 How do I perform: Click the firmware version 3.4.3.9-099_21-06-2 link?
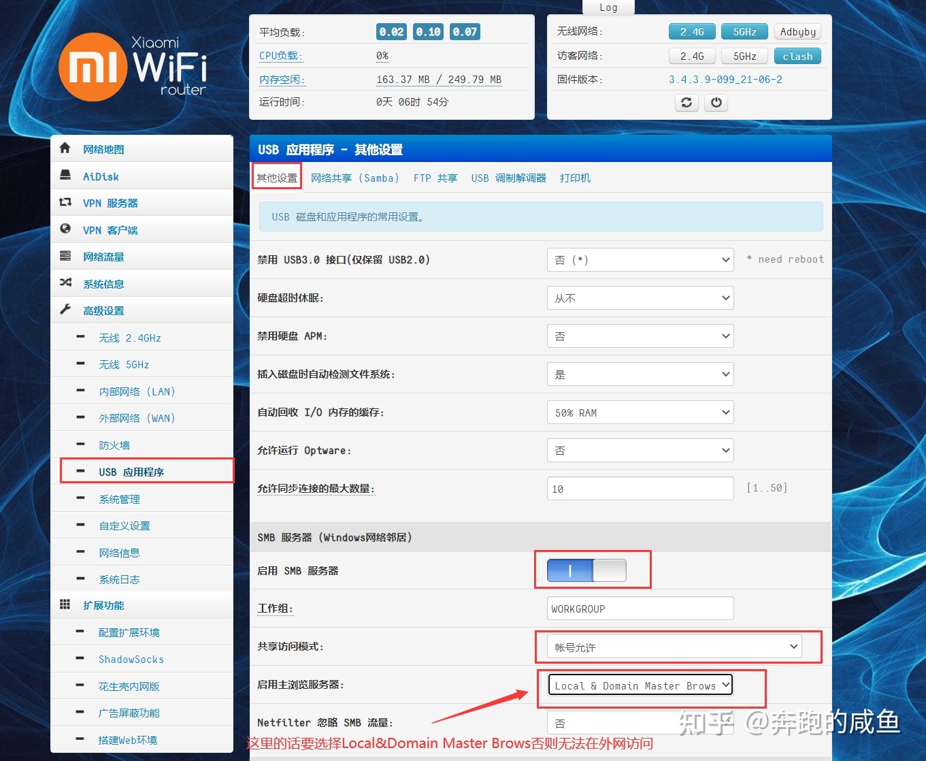[x=725, y=80]
